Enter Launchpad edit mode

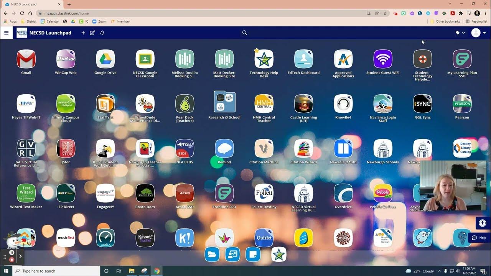click(92, 33)
